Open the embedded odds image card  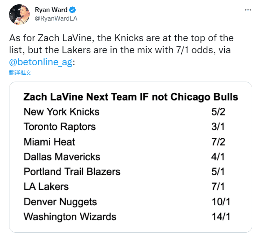[x=131, y=157]
